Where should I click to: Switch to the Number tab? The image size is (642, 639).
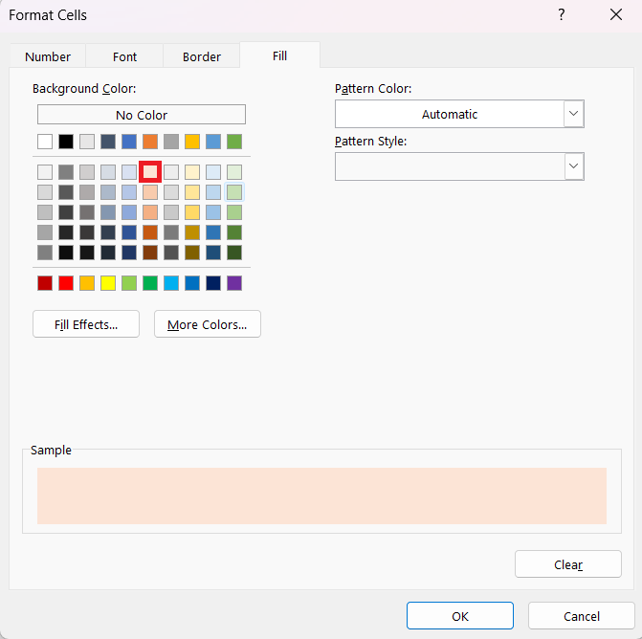coord(48,56)
